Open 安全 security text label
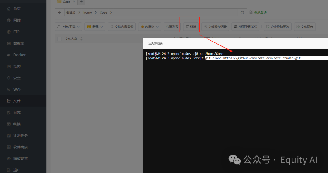 click(x=17, y=78)
